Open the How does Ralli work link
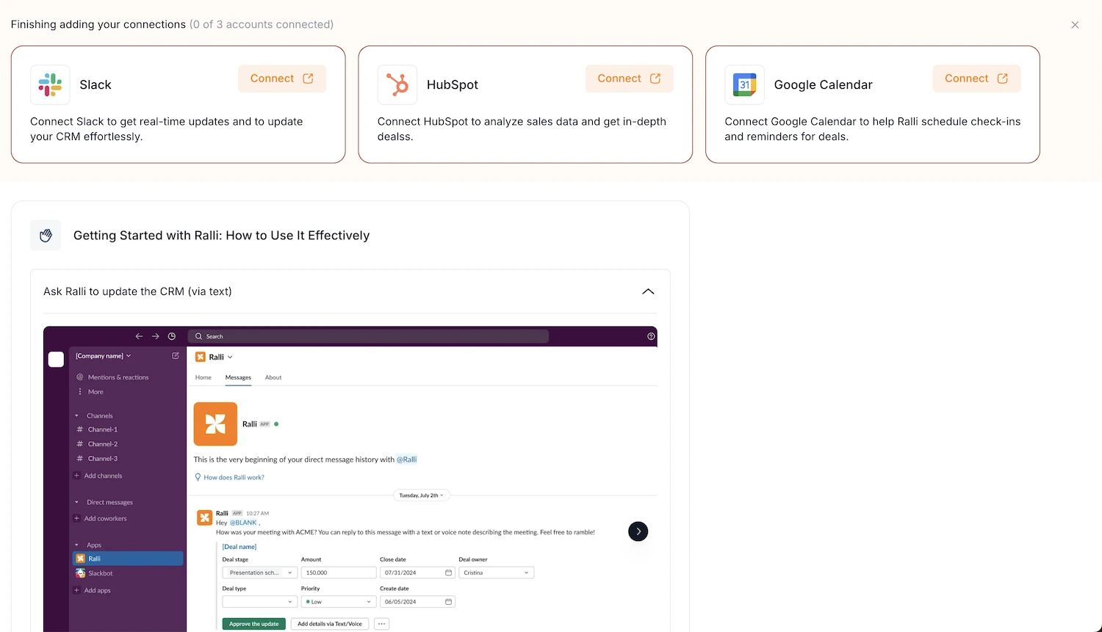Screen dimensions: 1102x632 233,477
